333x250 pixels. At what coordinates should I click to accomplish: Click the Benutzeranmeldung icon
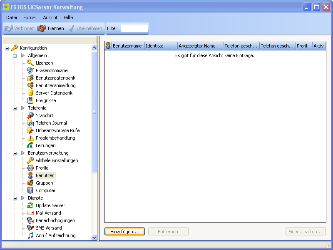click(30, 85)
